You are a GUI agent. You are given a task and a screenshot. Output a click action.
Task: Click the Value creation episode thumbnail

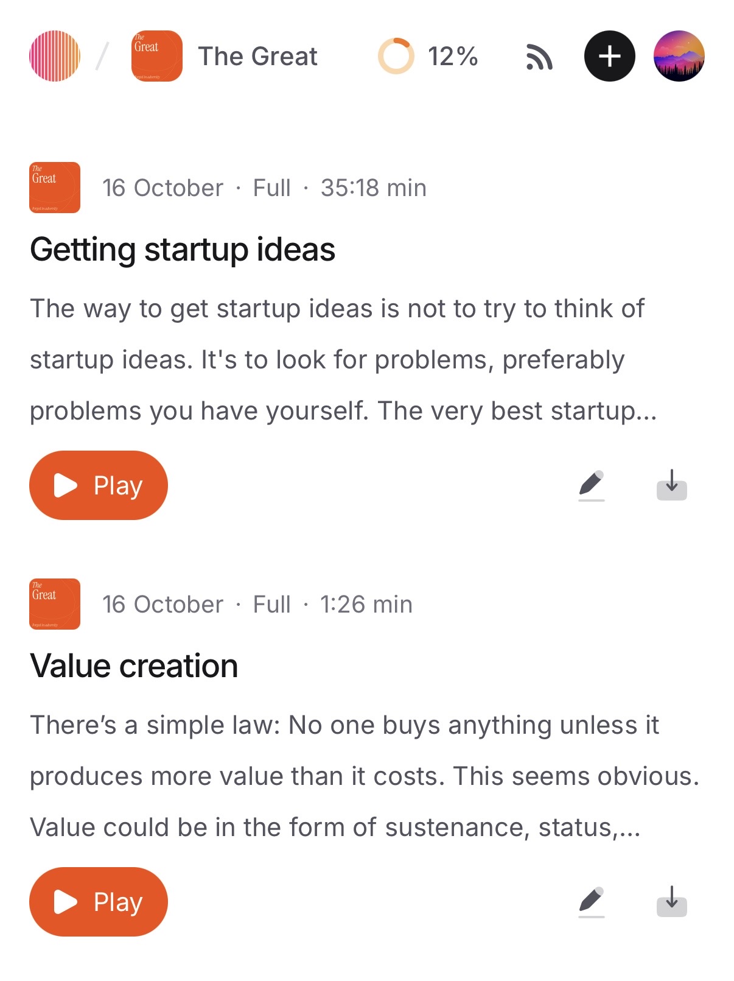pyautogui.click(x=55, y=604)
